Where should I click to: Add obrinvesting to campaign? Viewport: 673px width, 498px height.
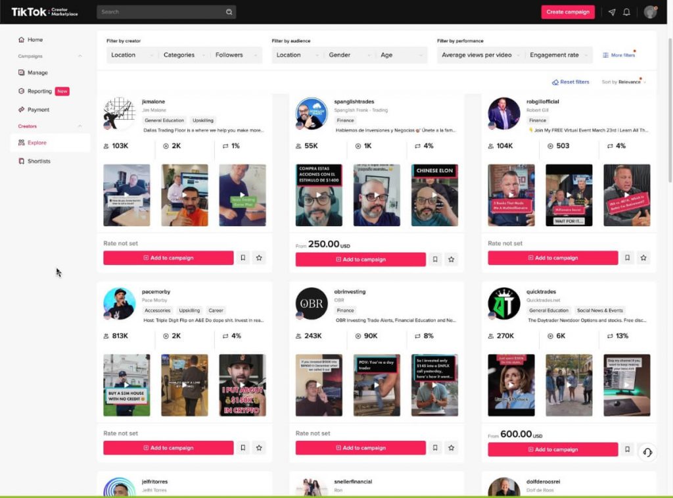[x=360, y=448]
